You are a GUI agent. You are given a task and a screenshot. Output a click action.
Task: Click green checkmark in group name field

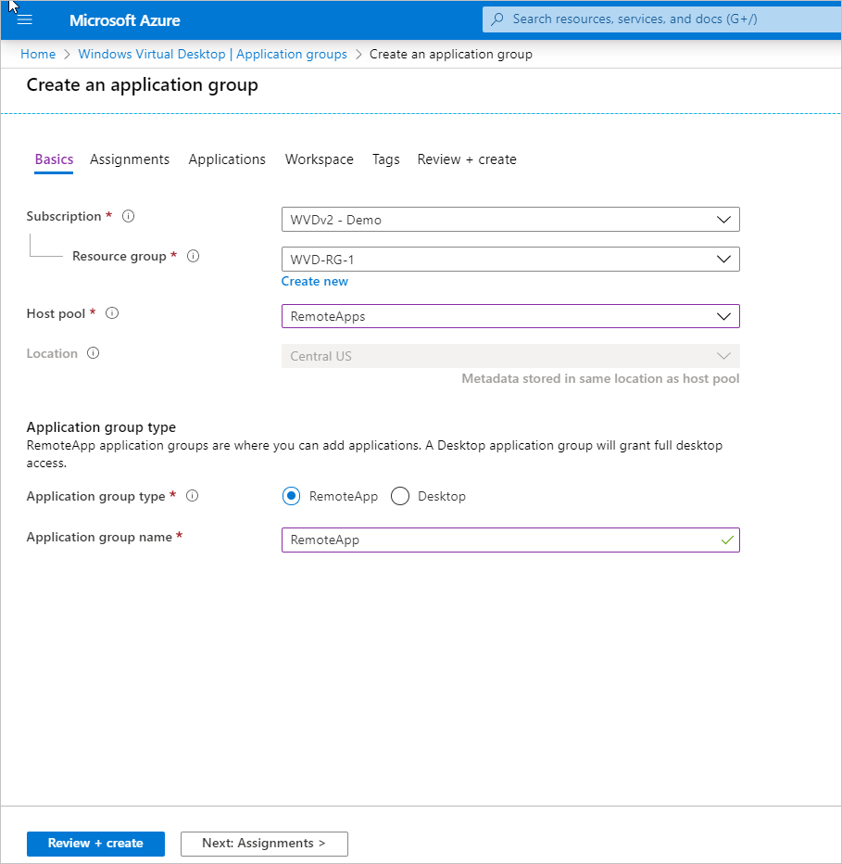(727, 540)
